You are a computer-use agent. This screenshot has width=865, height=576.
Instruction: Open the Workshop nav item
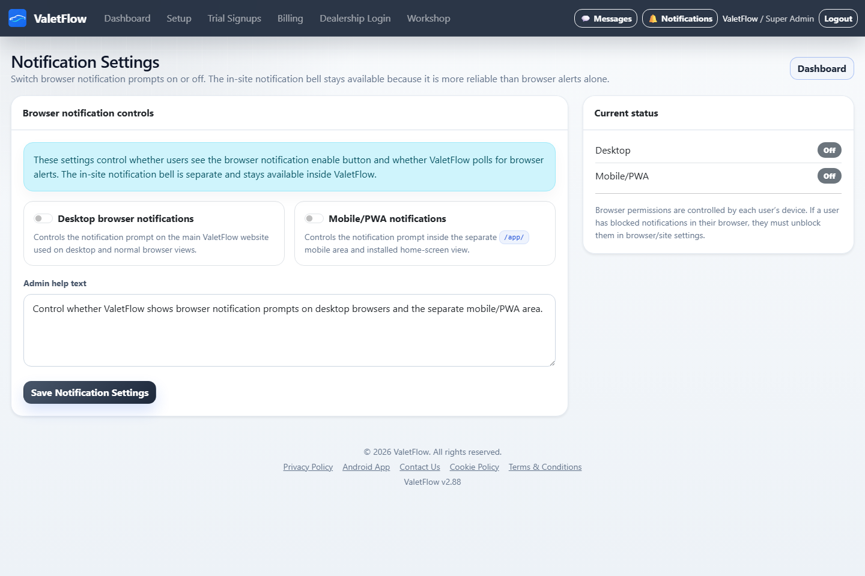[428, 19]
